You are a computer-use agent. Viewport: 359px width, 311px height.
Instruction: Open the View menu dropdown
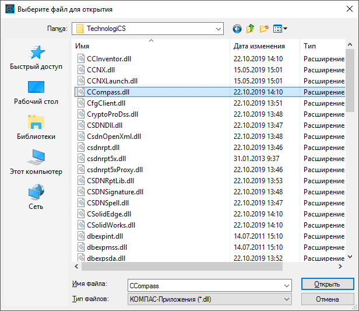pos(280,28)
